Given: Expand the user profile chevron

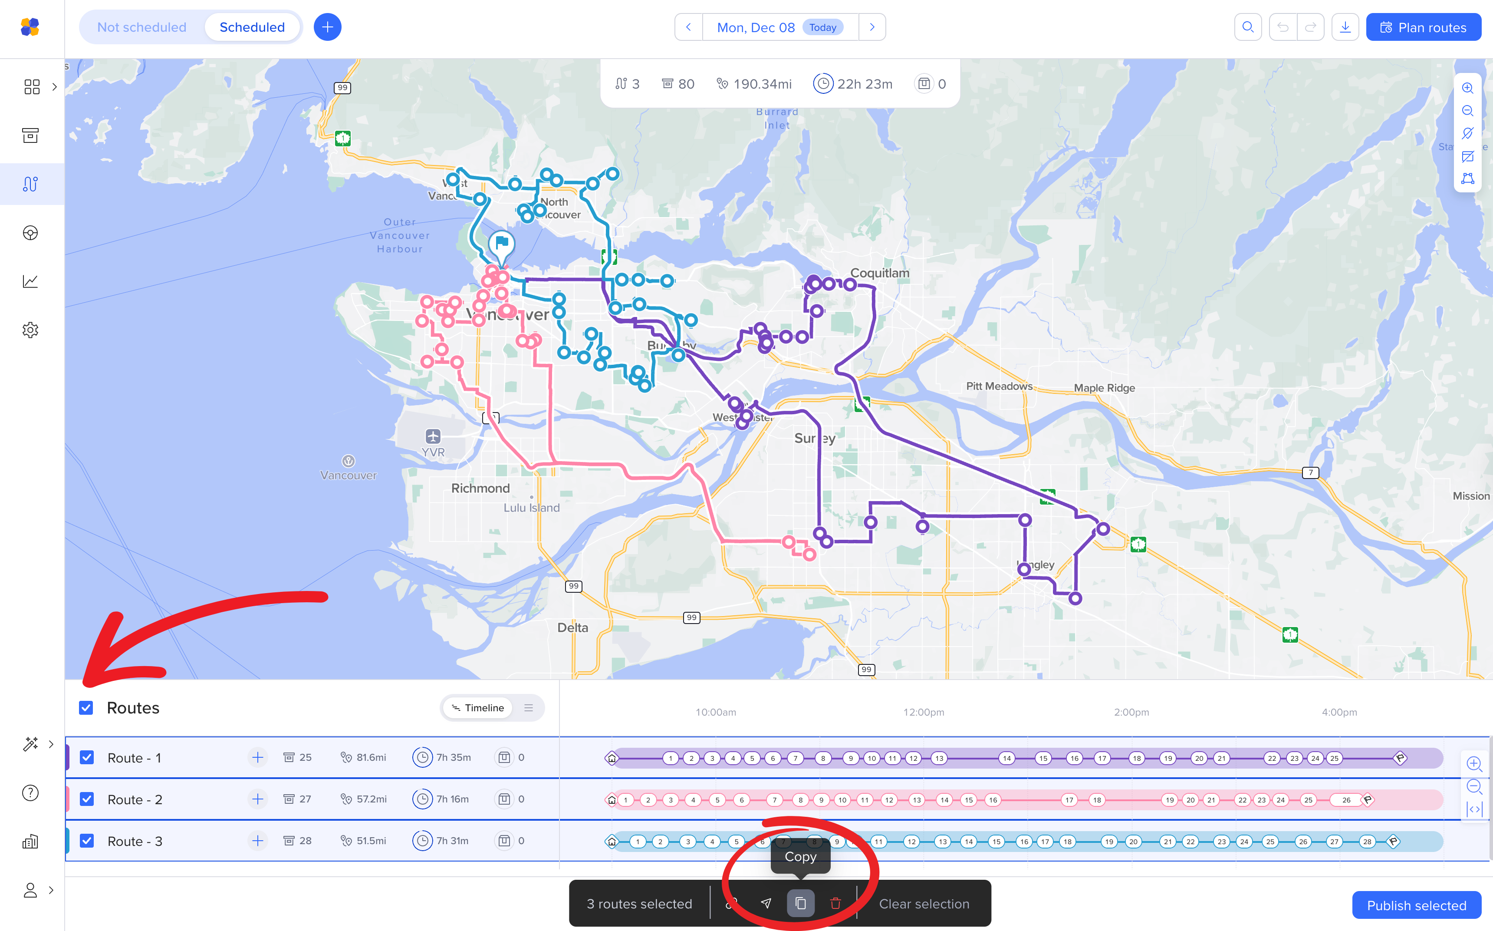Looking at the screenshot, I should [x=51, y=890].
